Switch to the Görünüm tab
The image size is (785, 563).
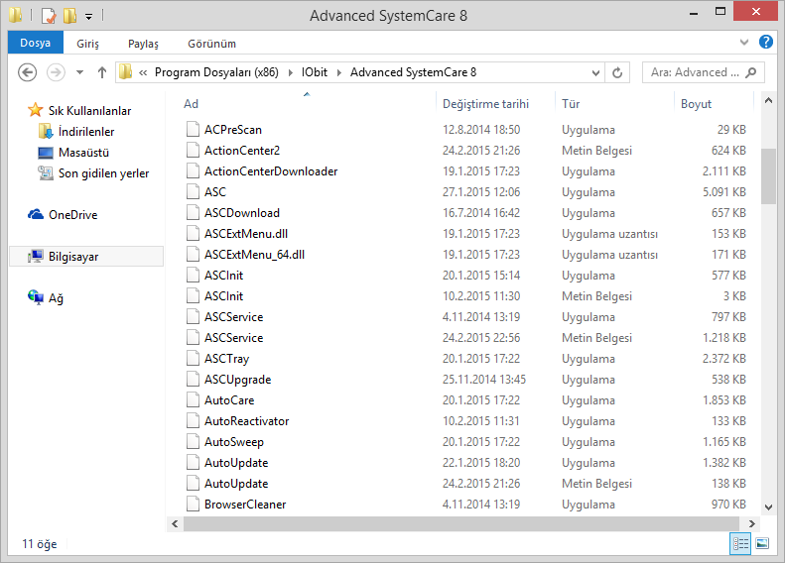211,44
